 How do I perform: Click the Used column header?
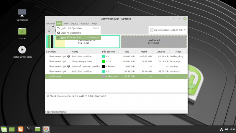[144, 51]
